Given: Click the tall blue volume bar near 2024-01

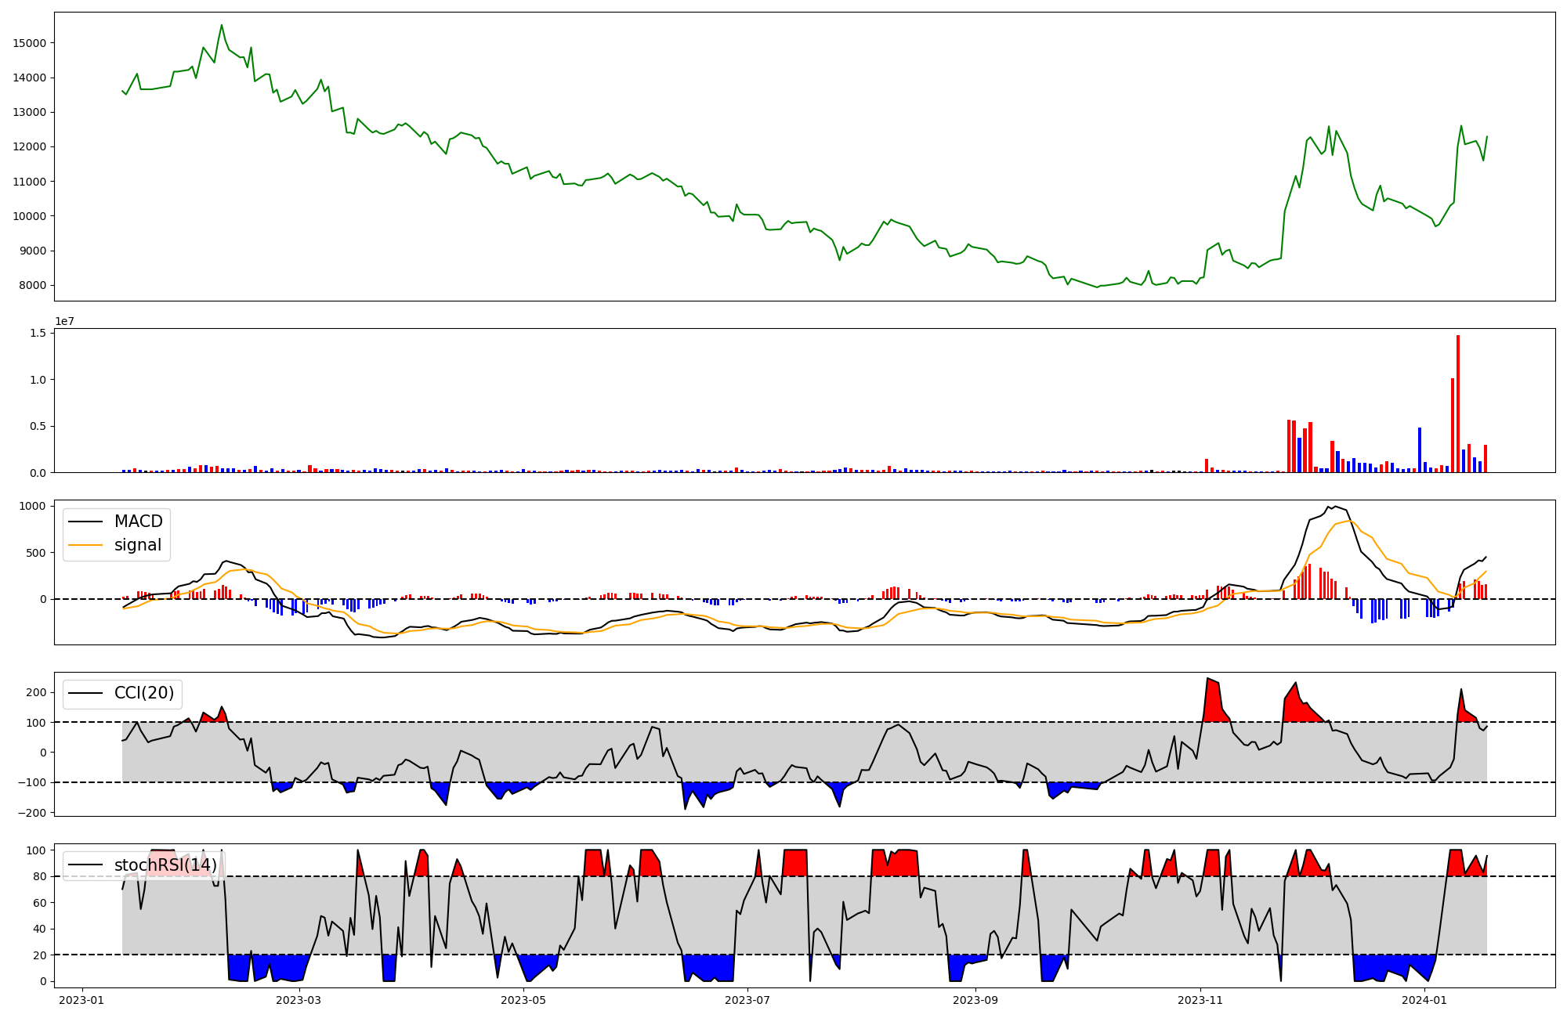Looking at the screenshot, I should pyautogui.click(x=1420, y=449).
